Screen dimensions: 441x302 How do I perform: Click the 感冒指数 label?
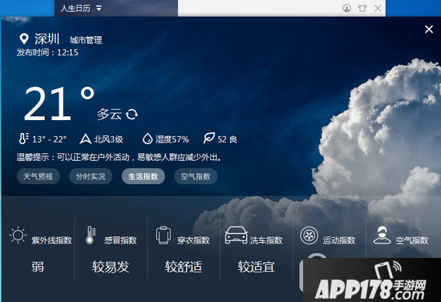(x=120, y=240)
